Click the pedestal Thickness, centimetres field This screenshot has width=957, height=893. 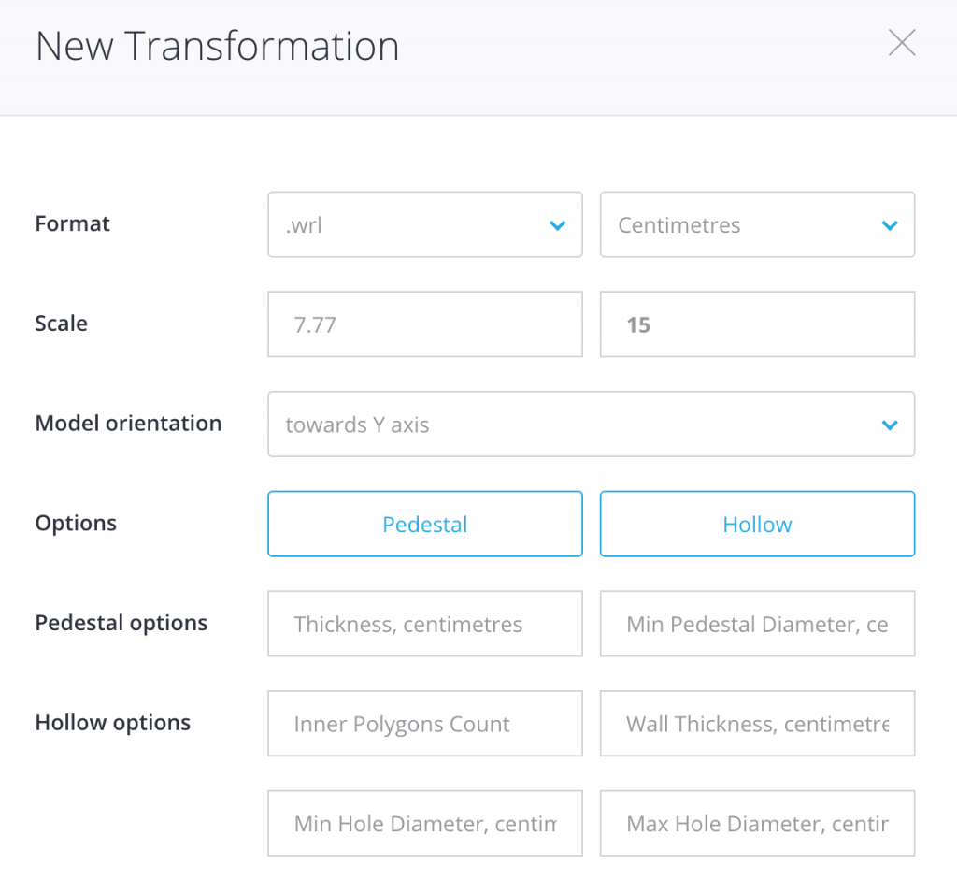pyautogui.click(x=424, y=624)
